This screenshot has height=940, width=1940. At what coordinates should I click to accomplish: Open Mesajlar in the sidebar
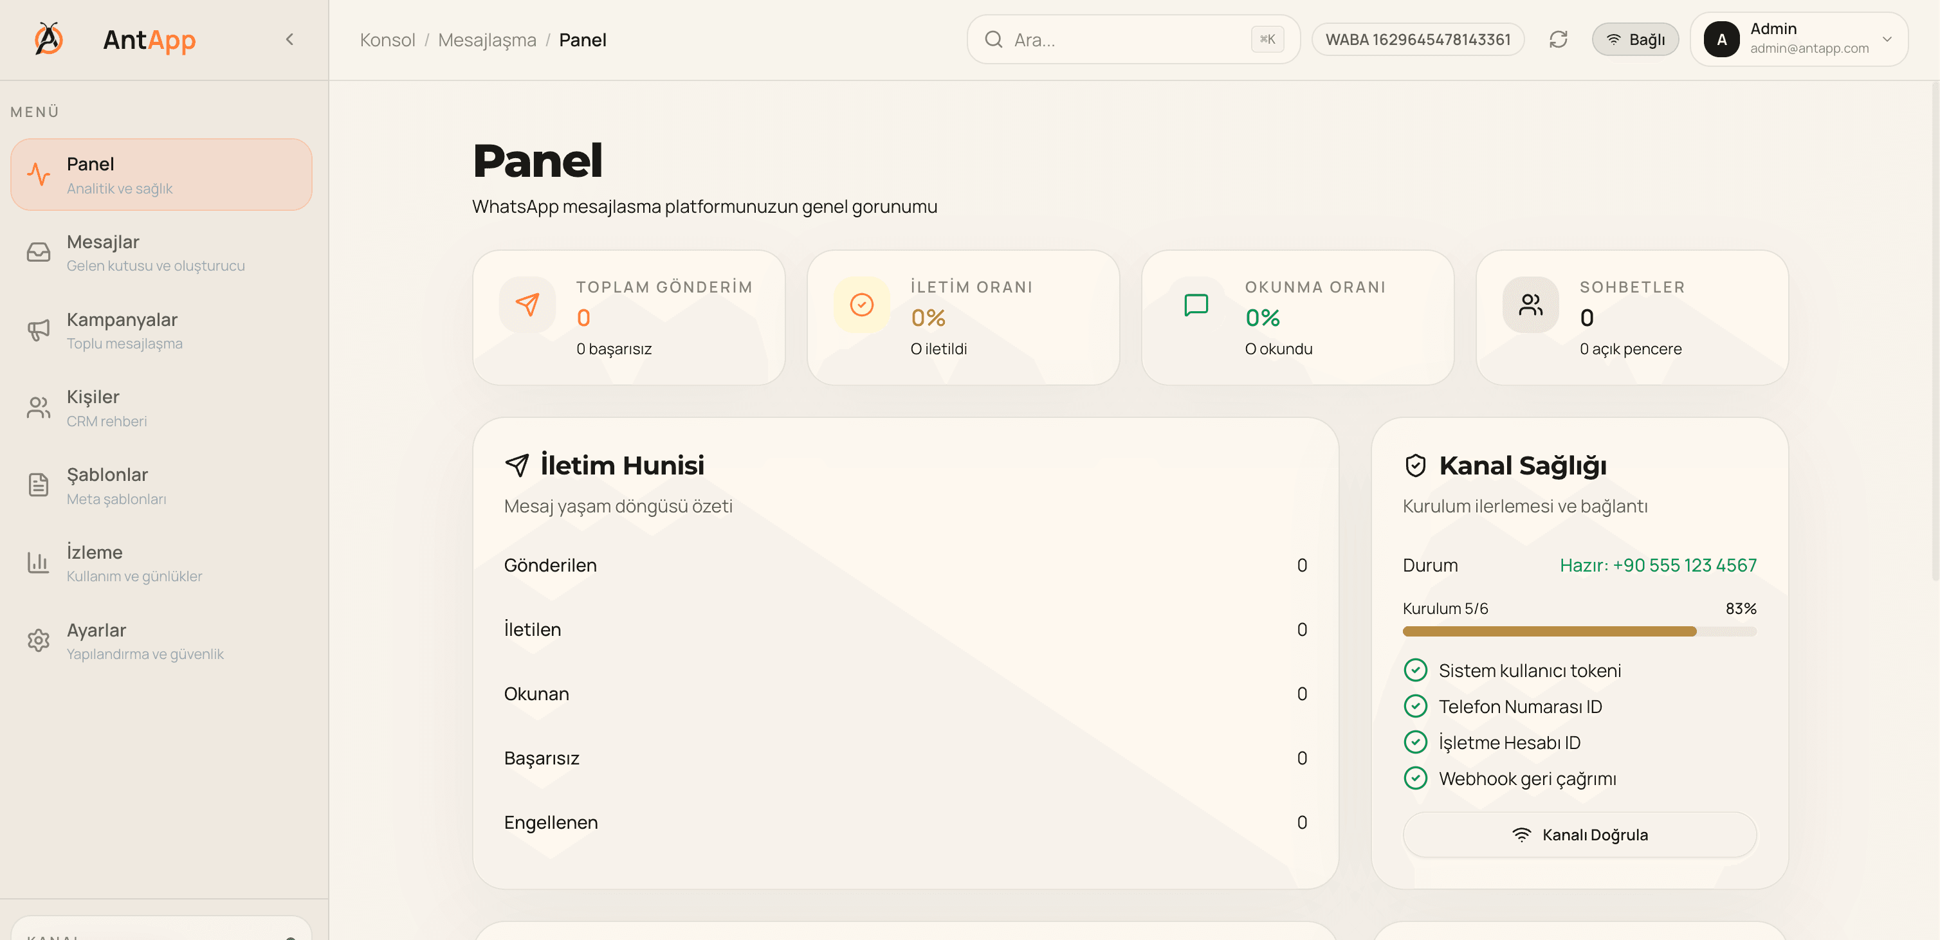[x=161, y=252]
